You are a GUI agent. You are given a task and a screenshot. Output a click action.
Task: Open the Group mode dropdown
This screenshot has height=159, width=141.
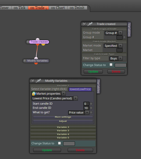120,33
